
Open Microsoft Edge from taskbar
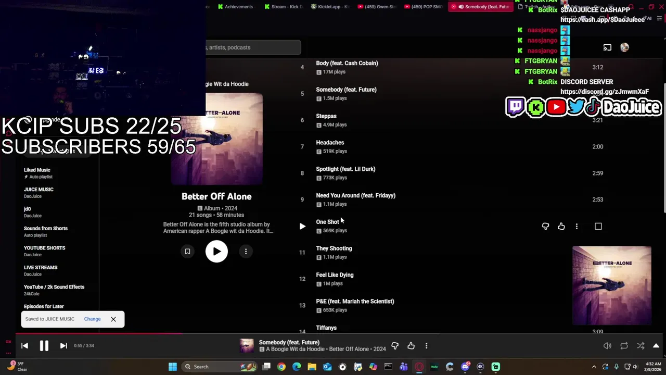pos(297,367)
